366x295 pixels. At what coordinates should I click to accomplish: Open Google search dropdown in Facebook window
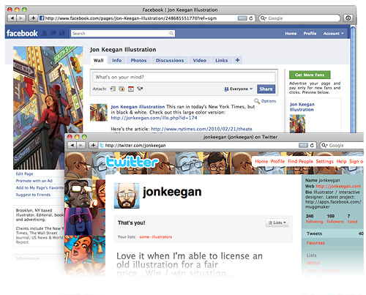[x=263, y=18]
